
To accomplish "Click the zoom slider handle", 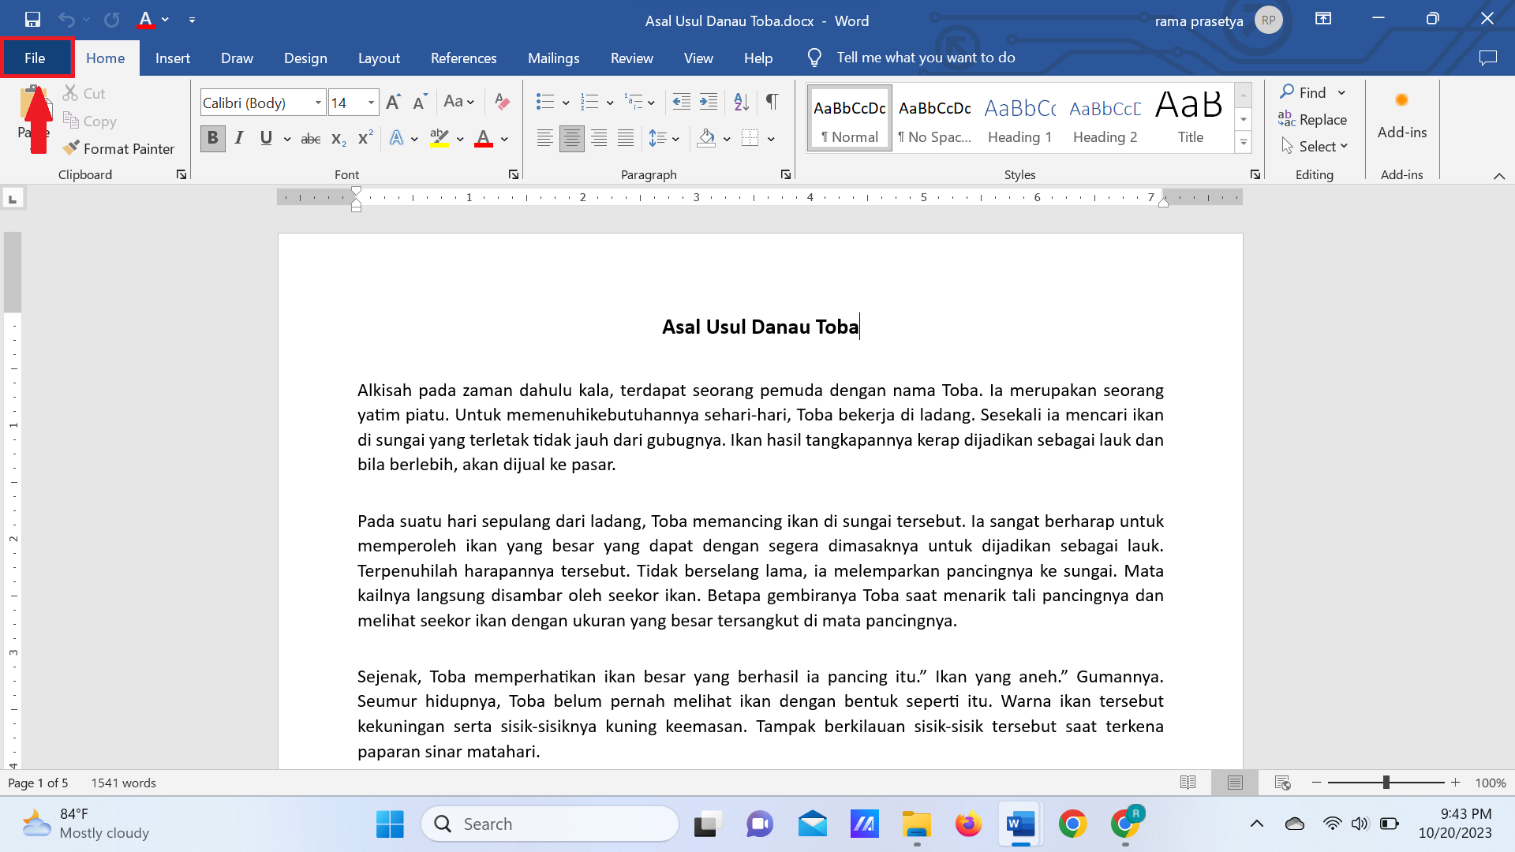I will (1386, 783).
